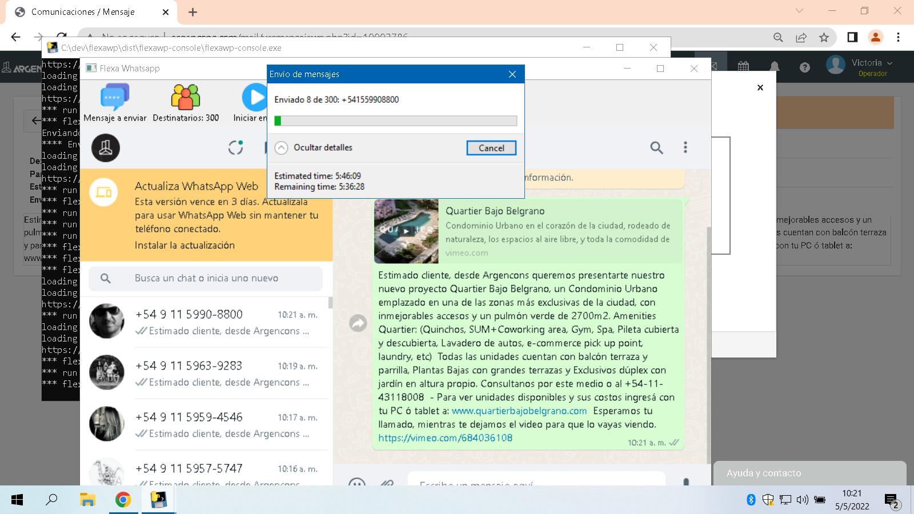
Task: Click the chat list scrollbar
Action: 330,303
